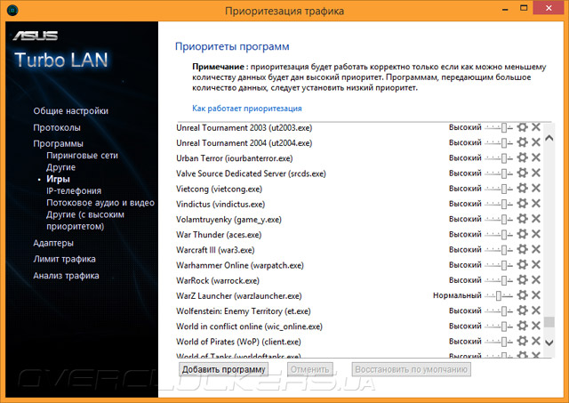Open Как работает приоритезация link
569x403 pixels.
pyautogui.click(x=247, y=109)
